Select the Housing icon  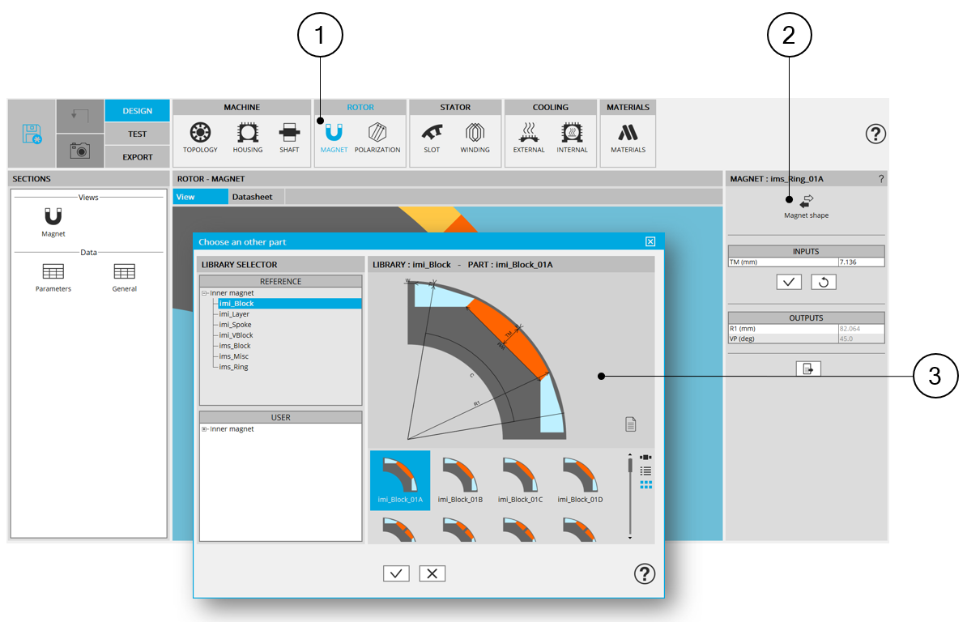(x=247, y=136)
